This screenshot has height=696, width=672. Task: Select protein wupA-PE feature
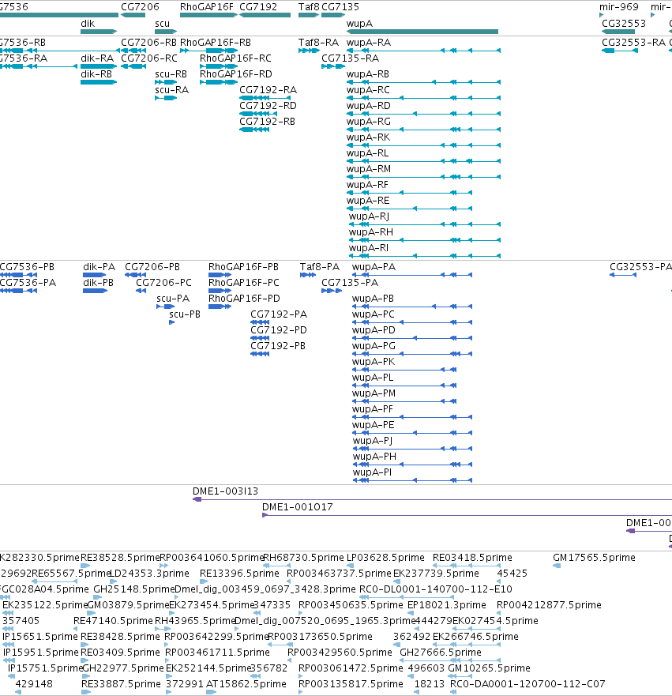click(x=412, y=433)
